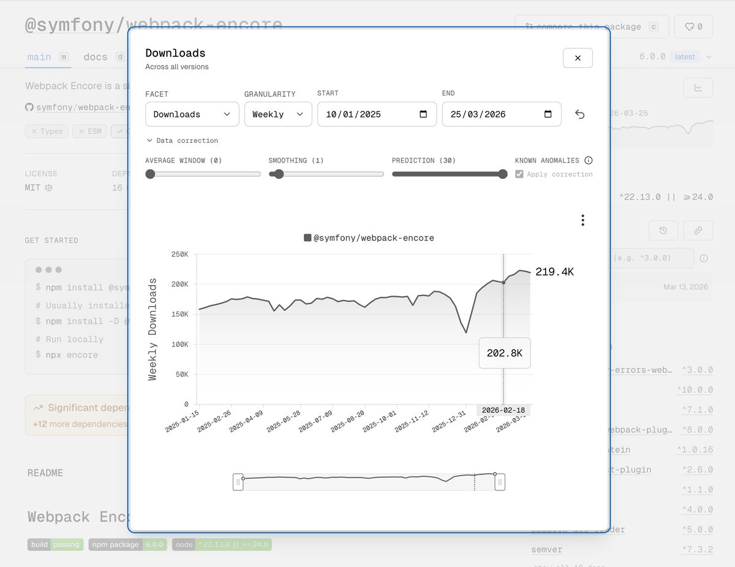Reset date range with the undo arrow icon

[580, 115]
